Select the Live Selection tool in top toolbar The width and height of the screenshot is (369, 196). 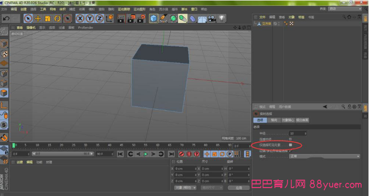click(28, 18)
